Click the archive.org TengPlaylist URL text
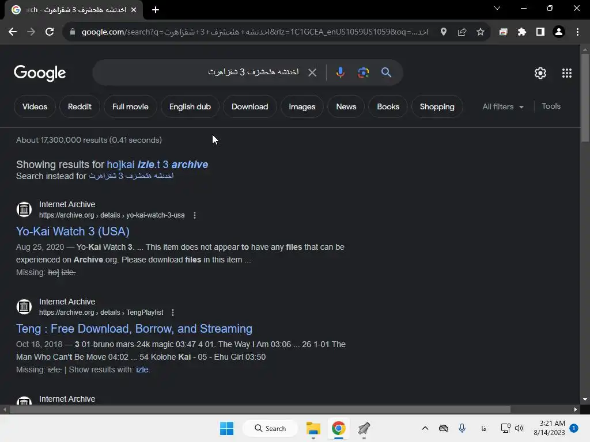The width and height of the screenshot is (590, 442). (x=101, y=313)
